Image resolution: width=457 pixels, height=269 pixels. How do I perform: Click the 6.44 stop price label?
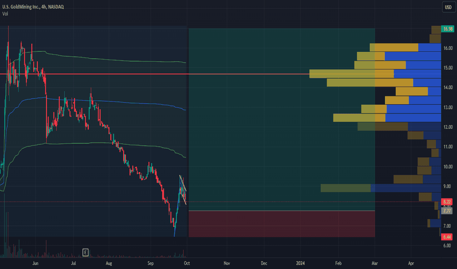[x=447, y=237]
